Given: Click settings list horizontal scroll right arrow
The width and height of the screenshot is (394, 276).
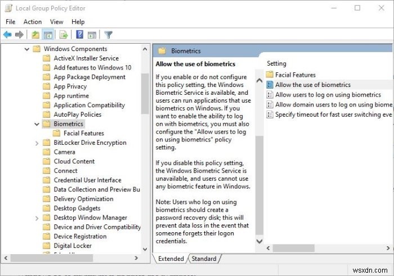Looking at the screenshot, I should (388, 248).
